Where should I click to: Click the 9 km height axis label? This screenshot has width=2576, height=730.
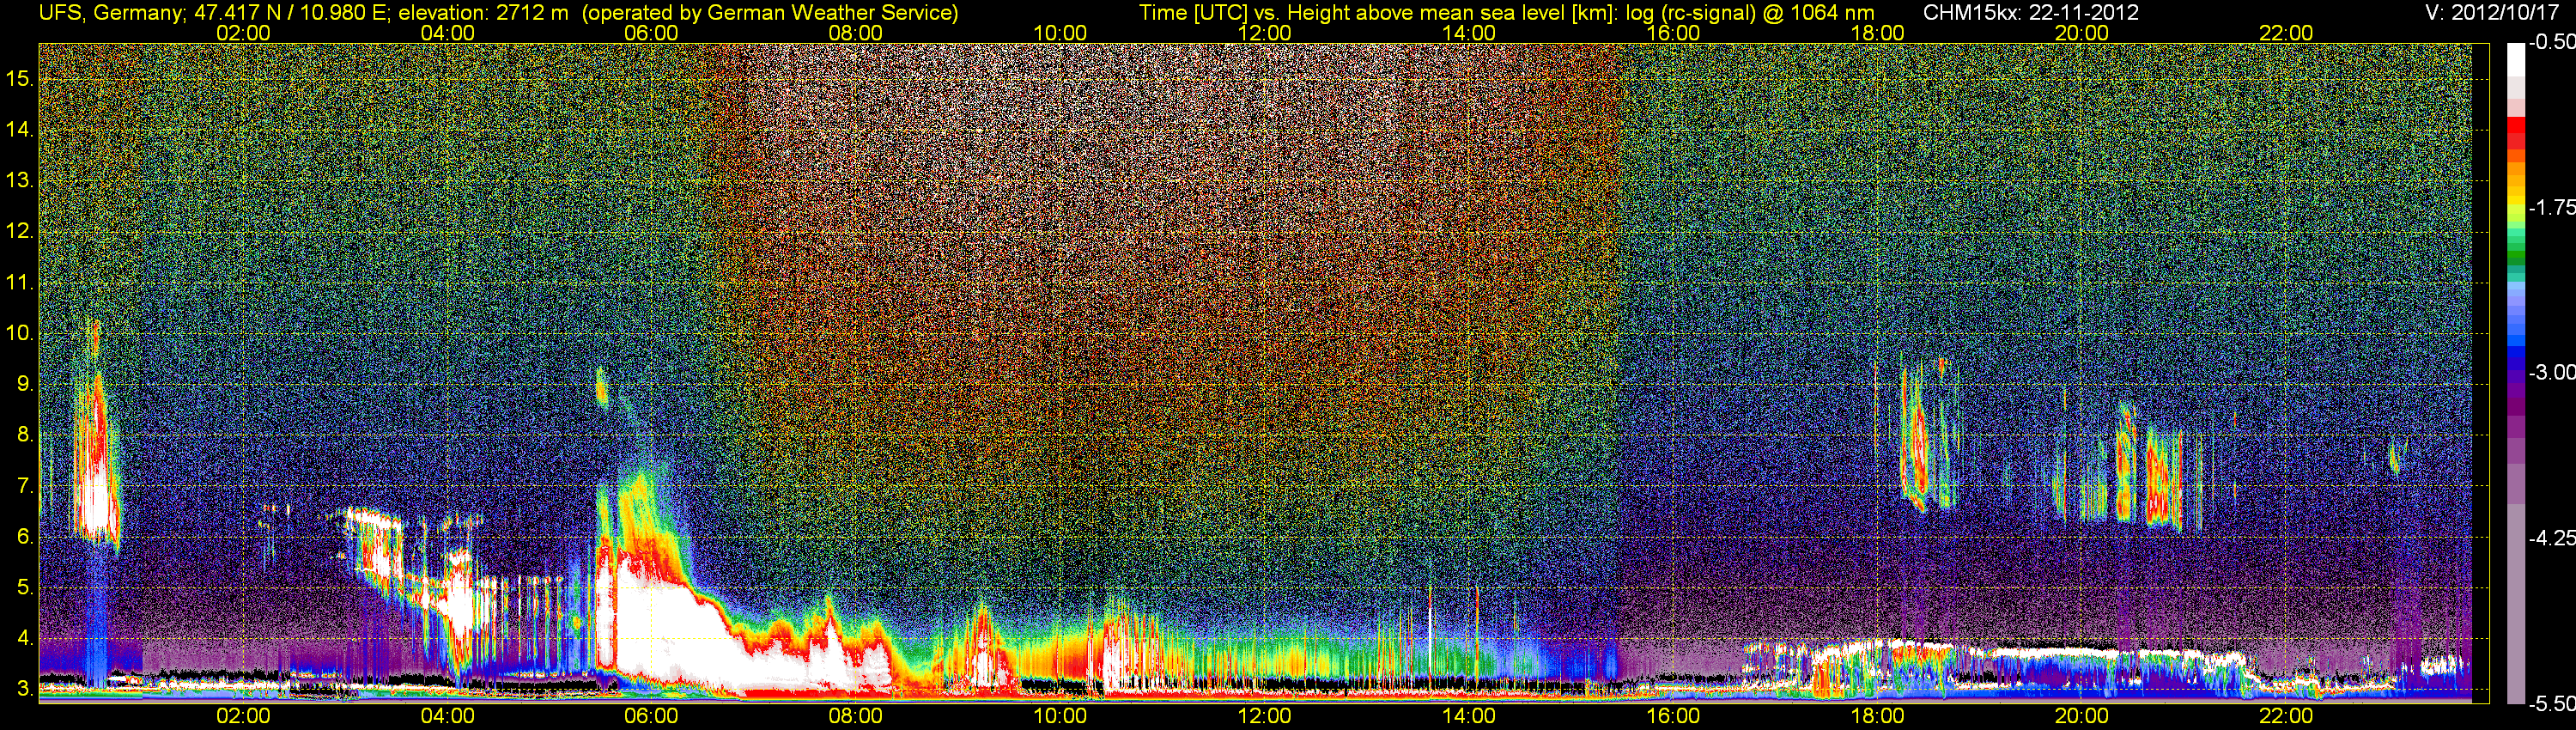24,384
